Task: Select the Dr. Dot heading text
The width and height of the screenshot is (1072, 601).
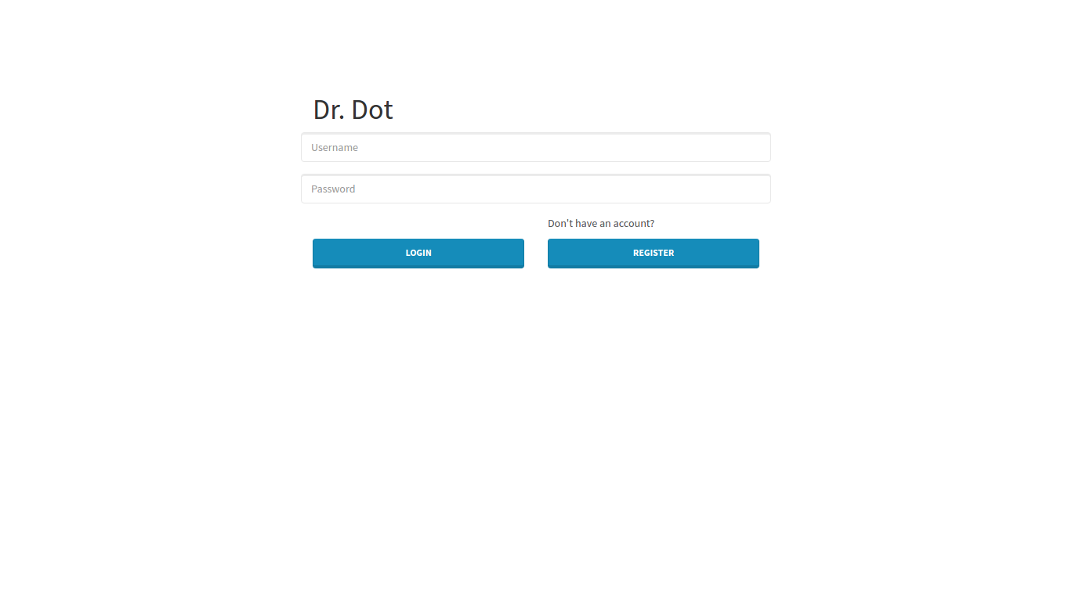Action: point(353,110)
